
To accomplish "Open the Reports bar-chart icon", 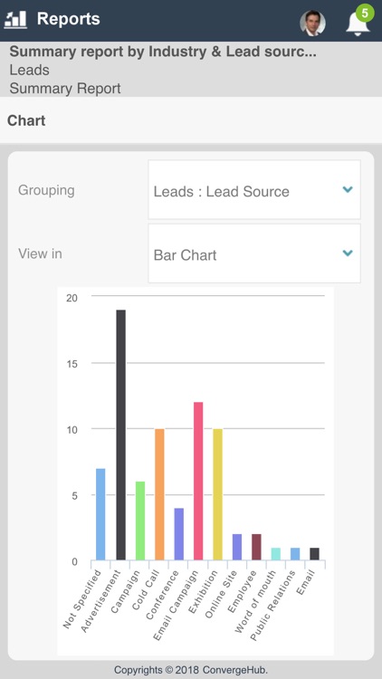I will pyautogui.click(x=15, y=19).
